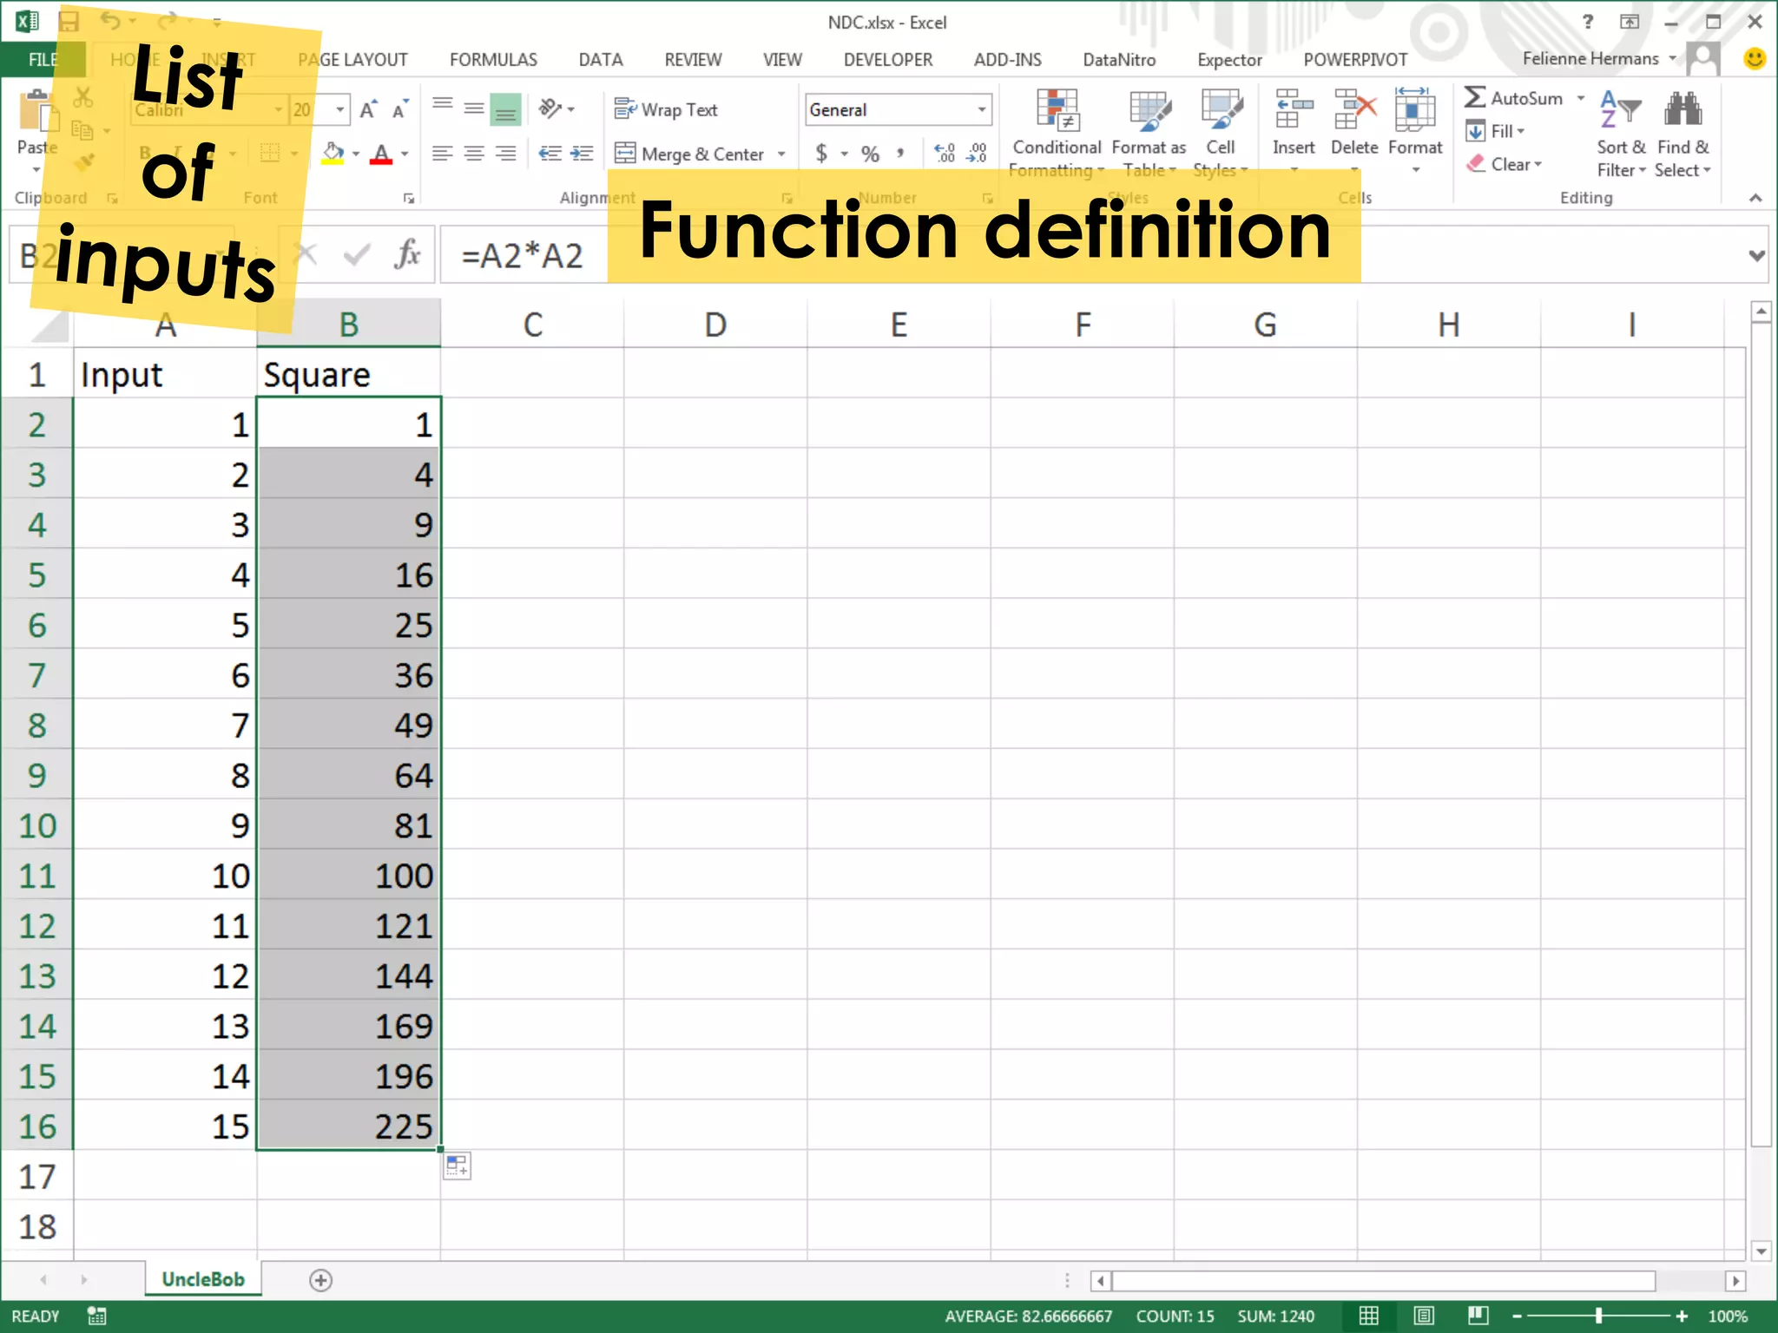Switch to Page Break Preview view
This screenshot has height=1333, width=1778.
click(x=1478, y=1316)
